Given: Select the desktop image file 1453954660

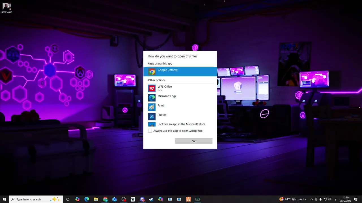Looking at the screenshot, I should click(7, 8).
